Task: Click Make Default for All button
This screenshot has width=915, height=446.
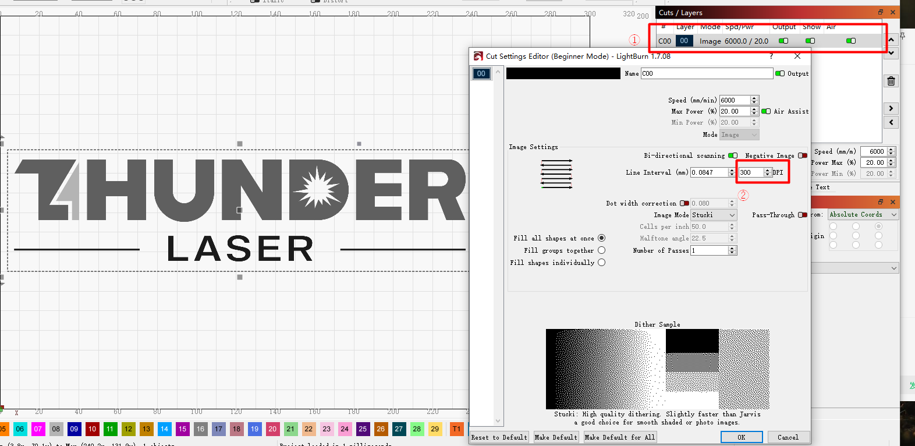Action: 620,437
